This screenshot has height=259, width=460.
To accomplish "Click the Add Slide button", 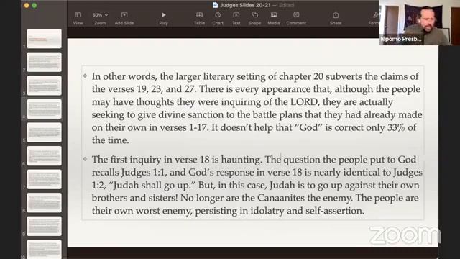I will pyautogui.click(x=124, y=18).
